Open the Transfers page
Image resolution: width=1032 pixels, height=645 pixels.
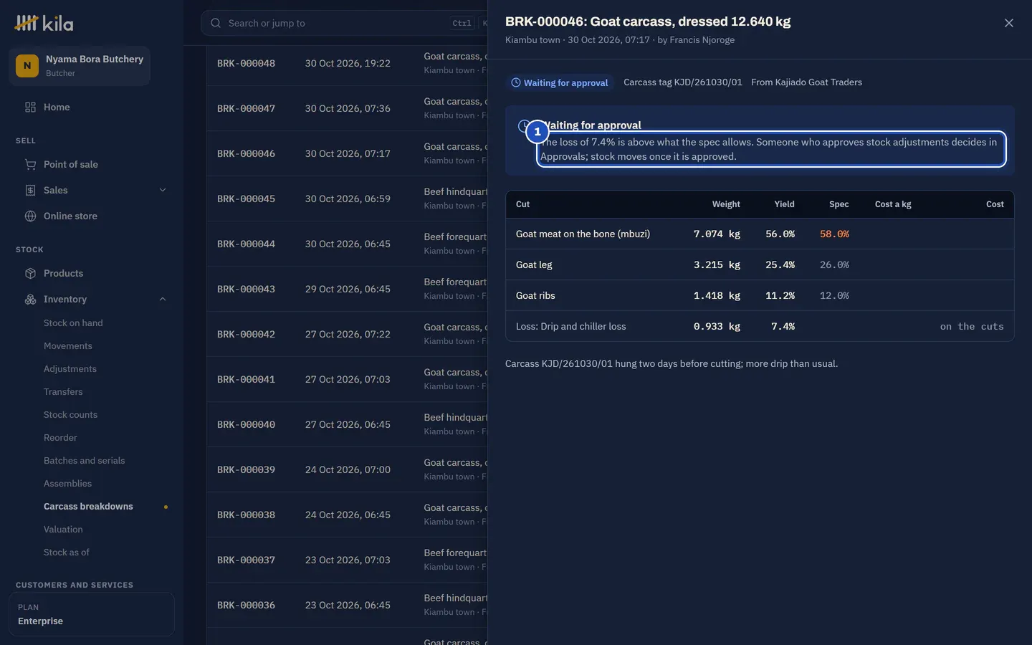(63, 391)
